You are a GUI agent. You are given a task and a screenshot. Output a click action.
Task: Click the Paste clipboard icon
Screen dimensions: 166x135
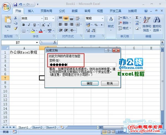pos(8,20)
